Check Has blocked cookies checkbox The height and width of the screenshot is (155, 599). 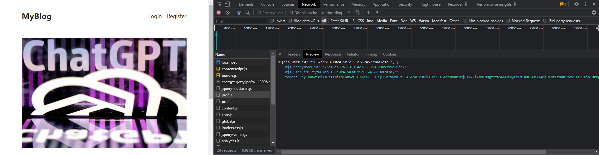(465, 21)
